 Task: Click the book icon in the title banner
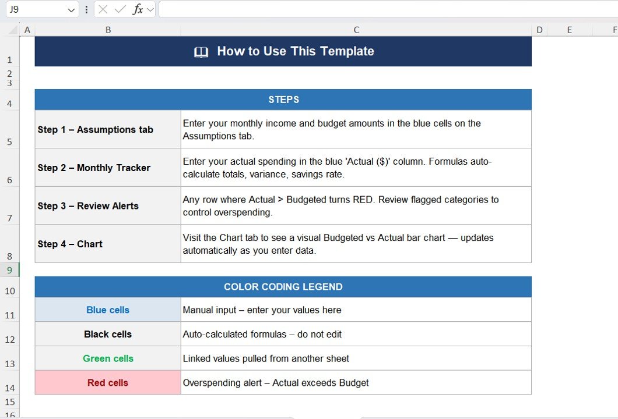tap(201, 52)
